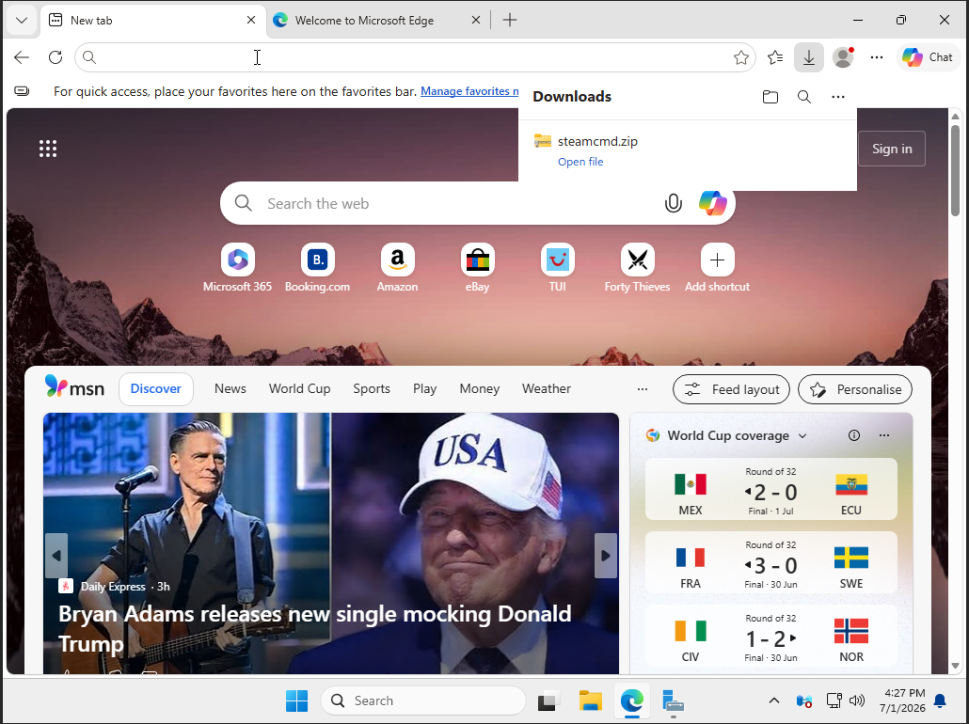
Task: Open eBay shortcut
Action: point(477,268)
